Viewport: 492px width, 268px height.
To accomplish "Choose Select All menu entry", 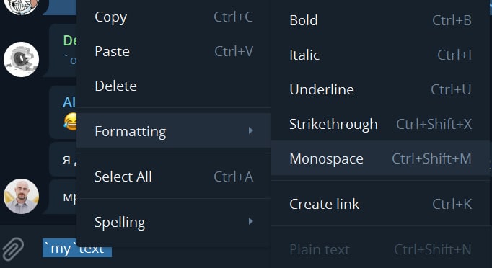I will tap(174, 177).
